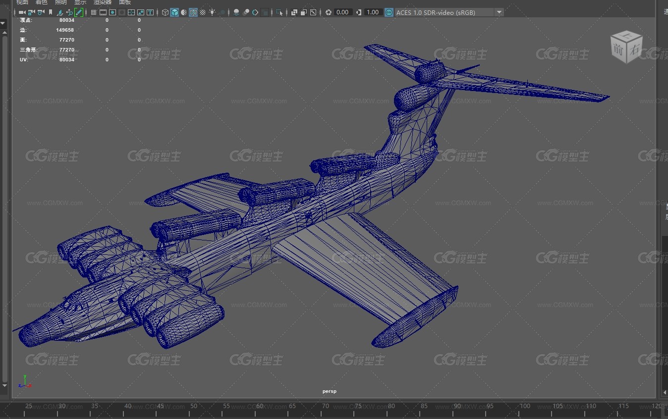
Task: Switch to Wireframe display cube icon
Action: pos(165,12)
